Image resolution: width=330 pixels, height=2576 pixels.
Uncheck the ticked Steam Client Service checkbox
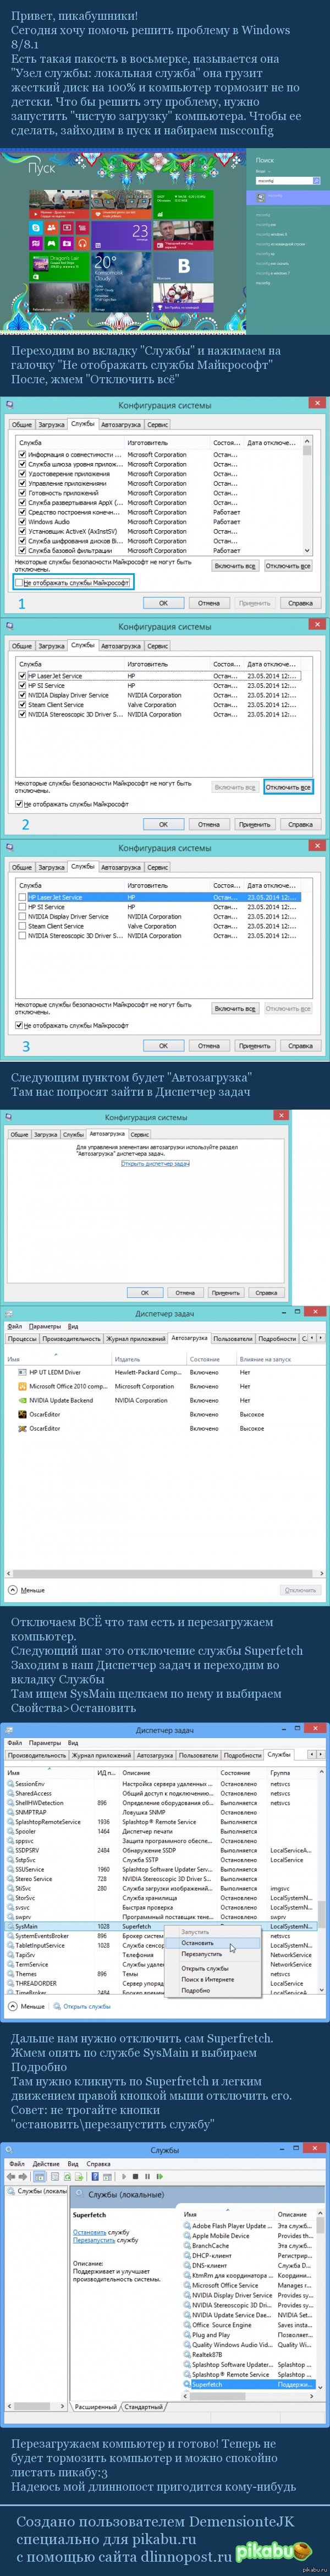(x=23, y=705)
